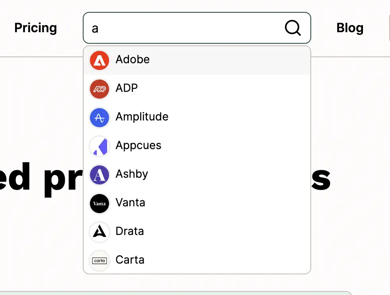
Task: Select the Vanta search result
Action: pos(197,204)
